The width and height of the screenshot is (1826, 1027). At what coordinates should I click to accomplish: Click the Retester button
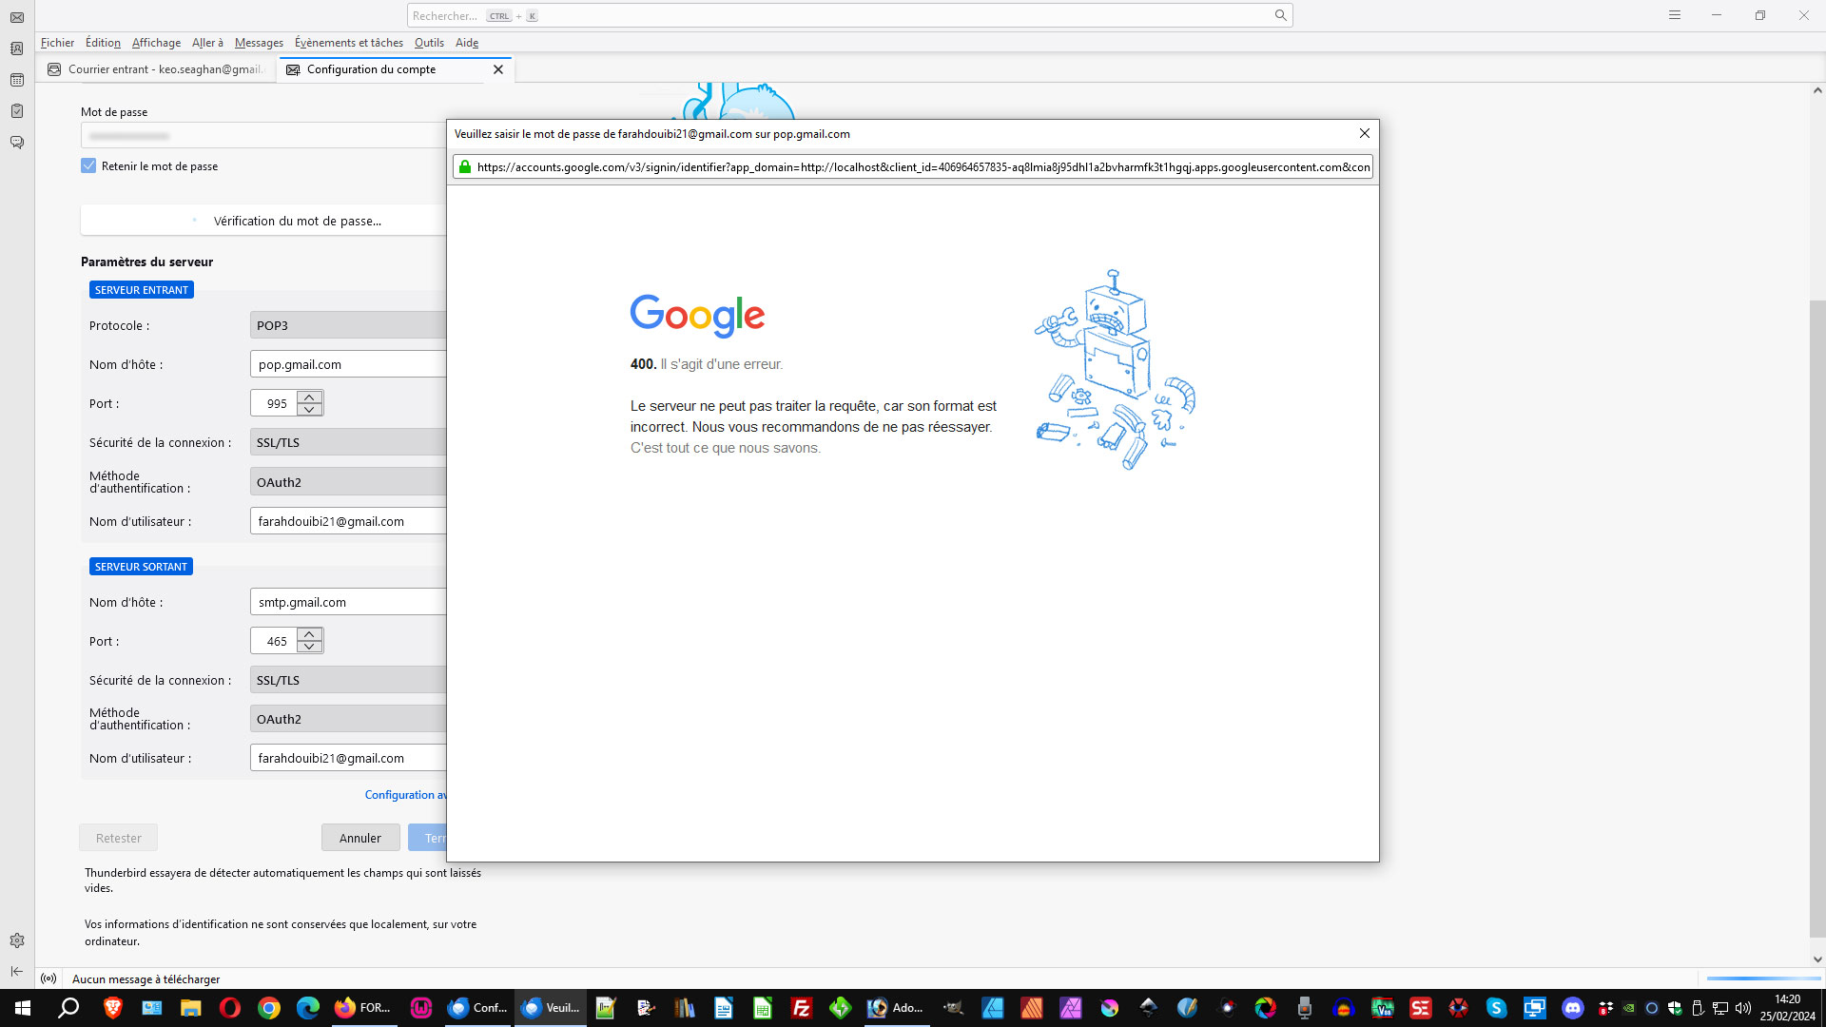pyautogui.click(x=118, y=838)
